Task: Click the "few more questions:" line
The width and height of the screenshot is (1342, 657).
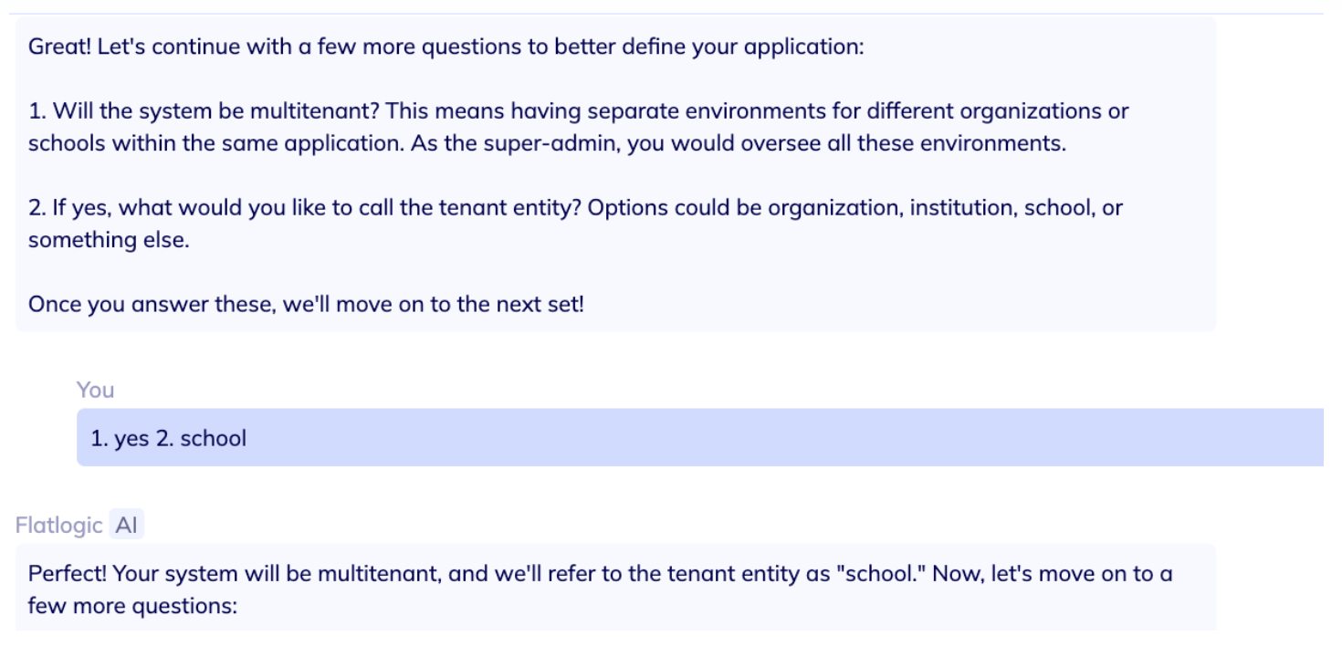Action: [132, 606]
